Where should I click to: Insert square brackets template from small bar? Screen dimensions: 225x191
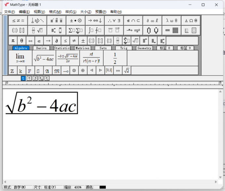pyautogui.click(x=100, y=41)
